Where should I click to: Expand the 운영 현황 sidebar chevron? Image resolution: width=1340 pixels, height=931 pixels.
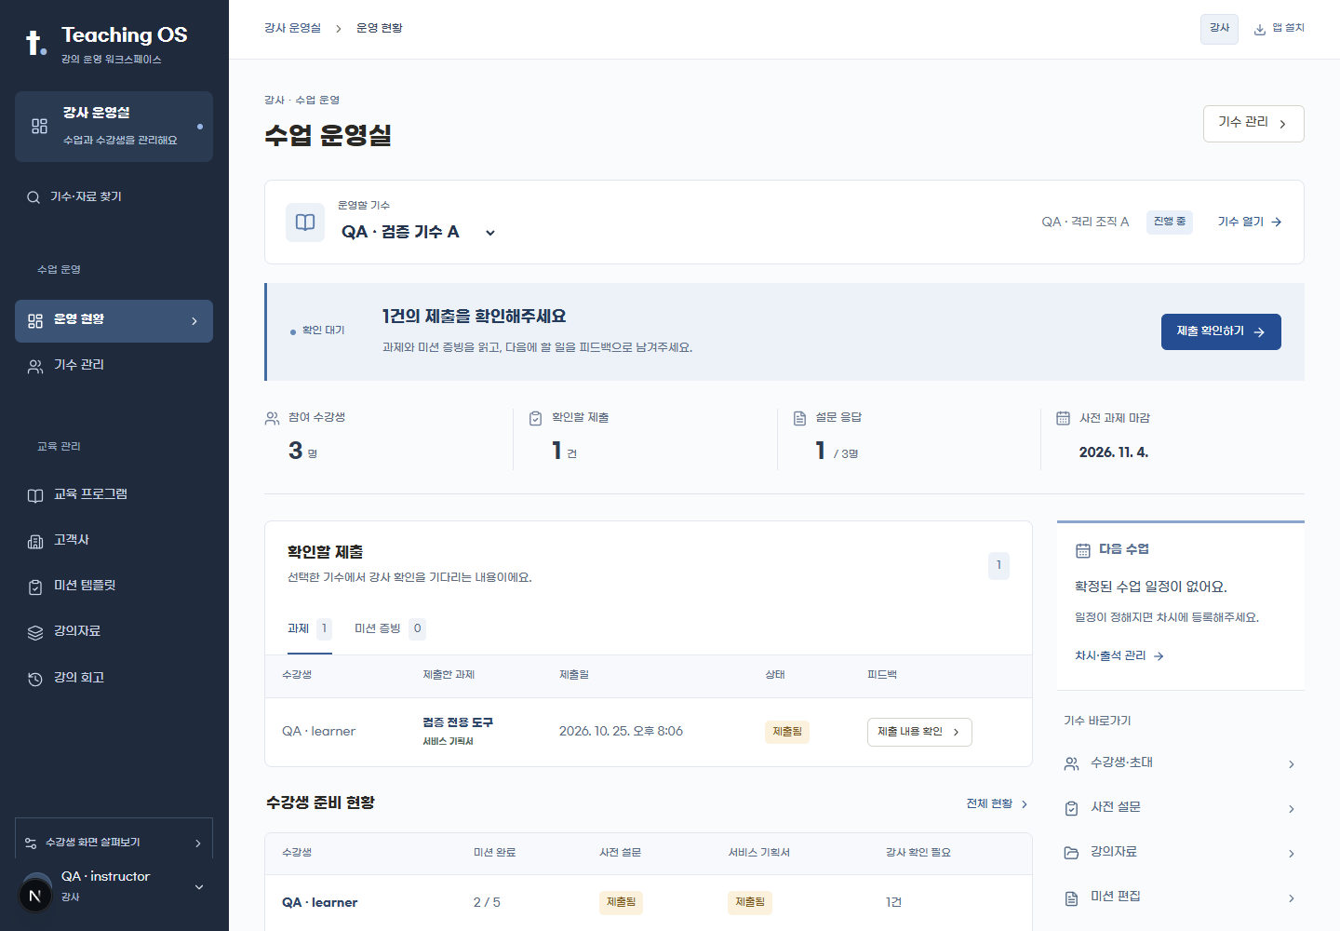click(194, 321)
